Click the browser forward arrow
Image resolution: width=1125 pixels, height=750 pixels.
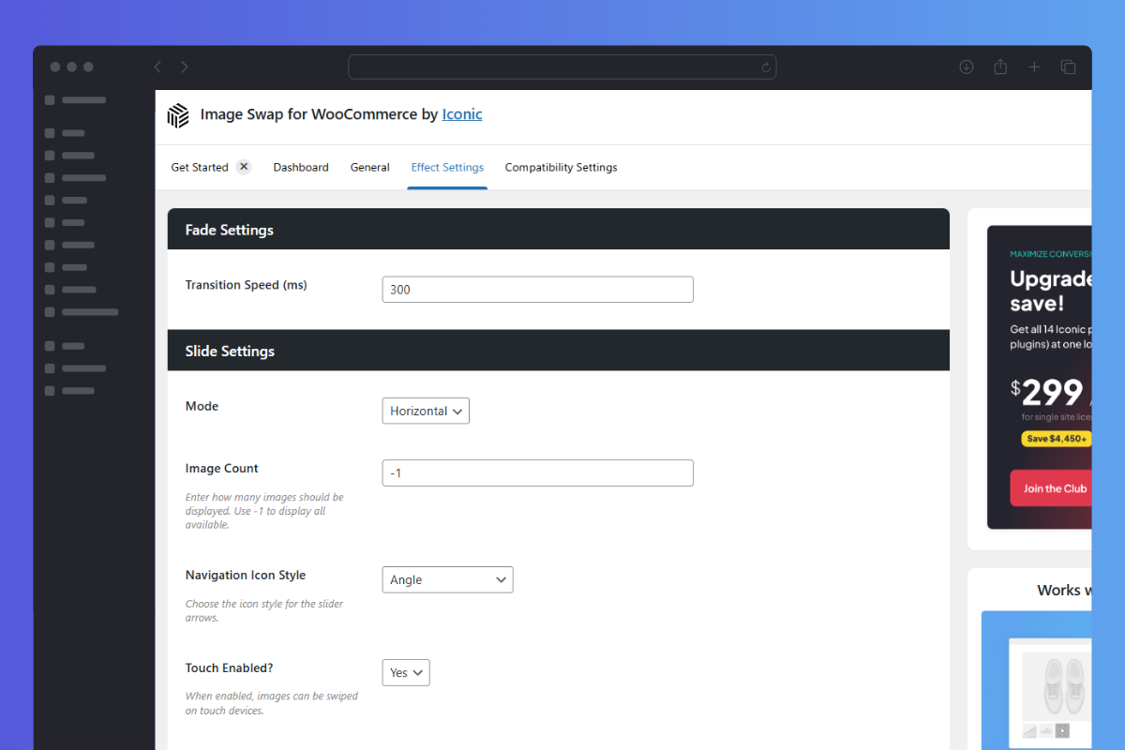tap(185, 67)
